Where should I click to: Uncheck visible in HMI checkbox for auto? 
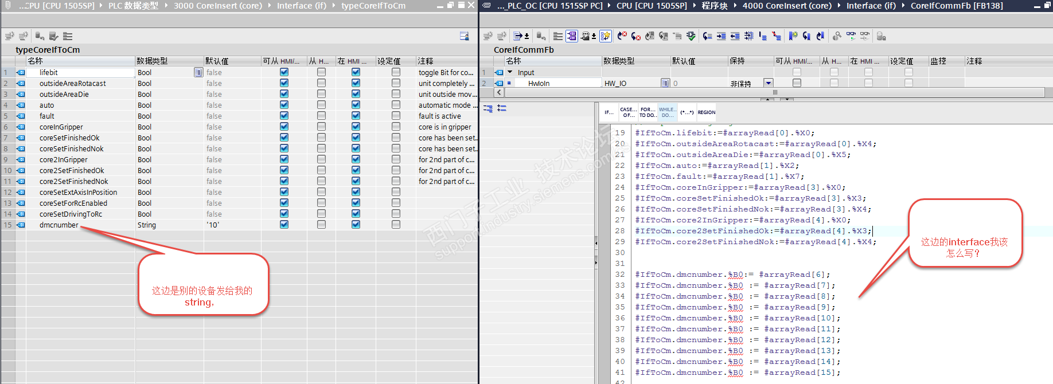tap(356, 105)
